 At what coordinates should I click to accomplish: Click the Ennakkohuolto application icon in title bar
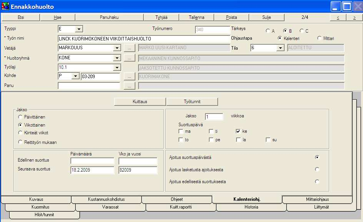(5, 6)
